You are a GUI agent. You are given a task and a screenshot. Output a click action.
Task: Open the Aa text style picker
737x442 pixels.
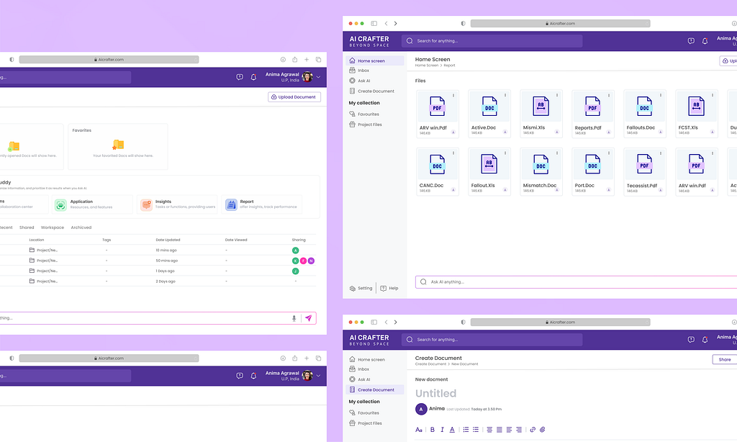420,429
